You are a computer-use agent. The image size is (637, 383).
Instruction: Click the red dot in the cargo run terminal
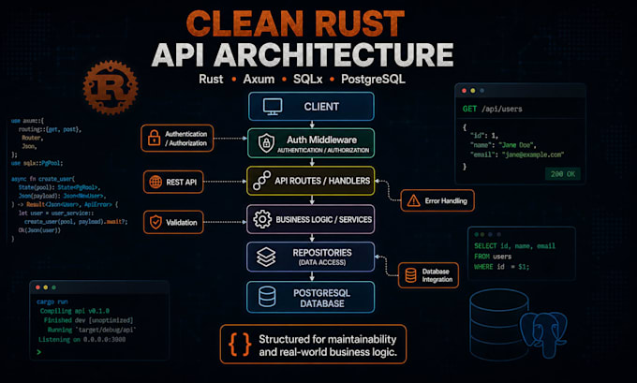tap(37, 287)
